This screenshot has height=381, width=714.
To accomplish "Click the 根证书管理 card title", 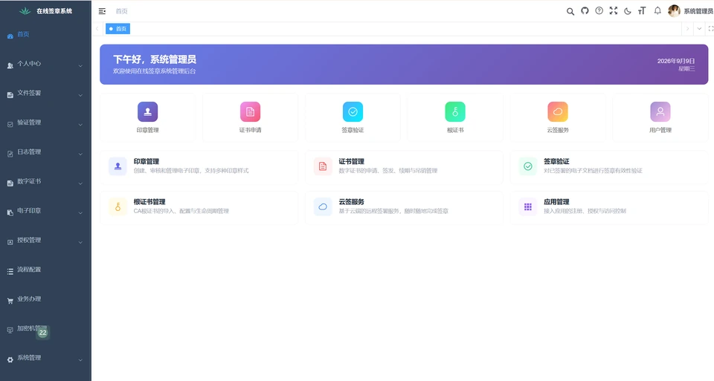I will [149, 202].
